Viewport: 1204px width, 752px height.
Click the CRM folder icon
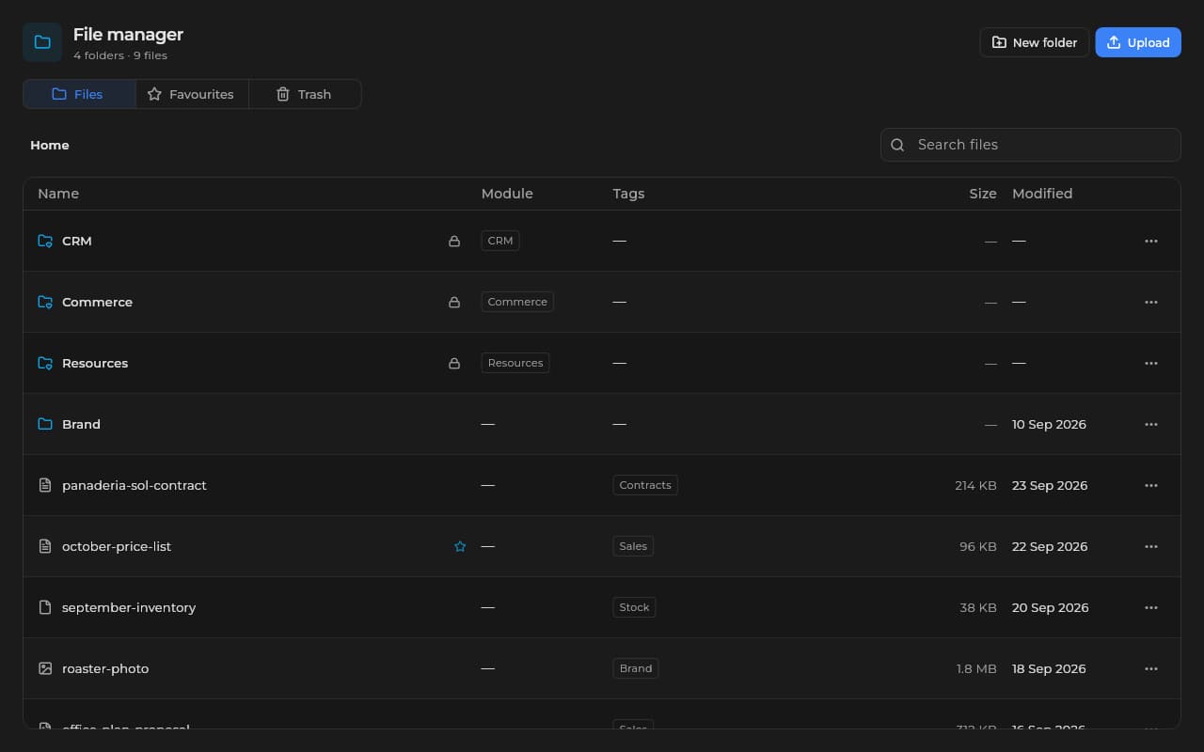coord(45,241)
